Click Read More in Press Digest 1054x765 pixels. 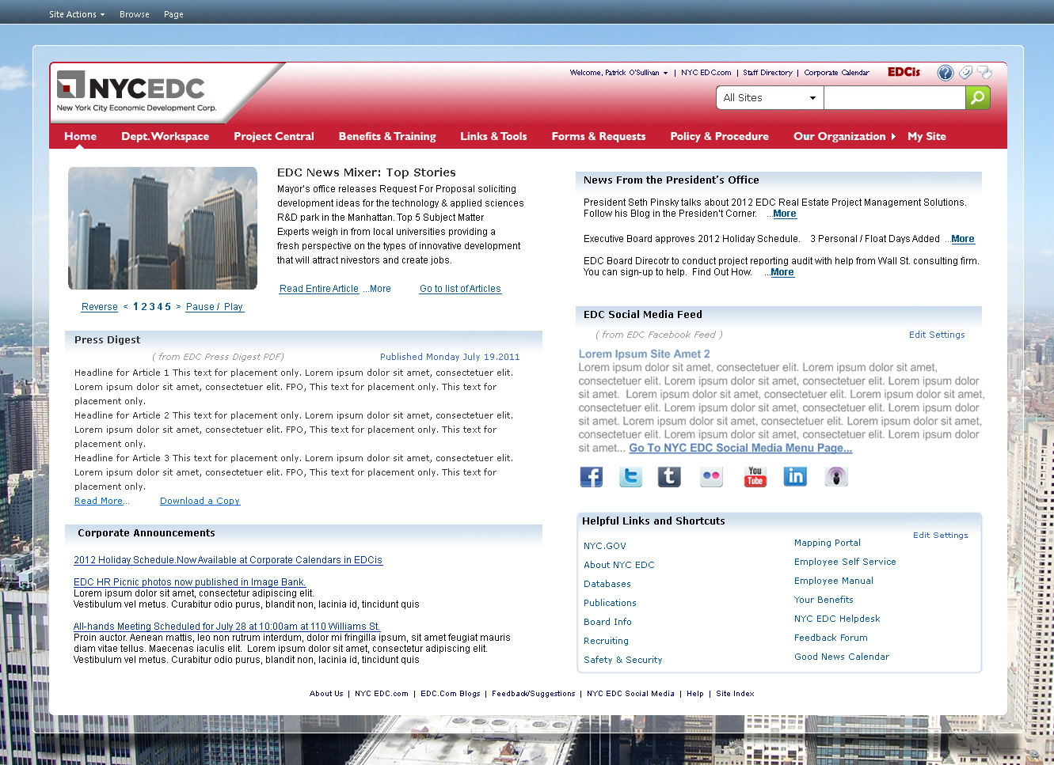(x=99, y=501)
